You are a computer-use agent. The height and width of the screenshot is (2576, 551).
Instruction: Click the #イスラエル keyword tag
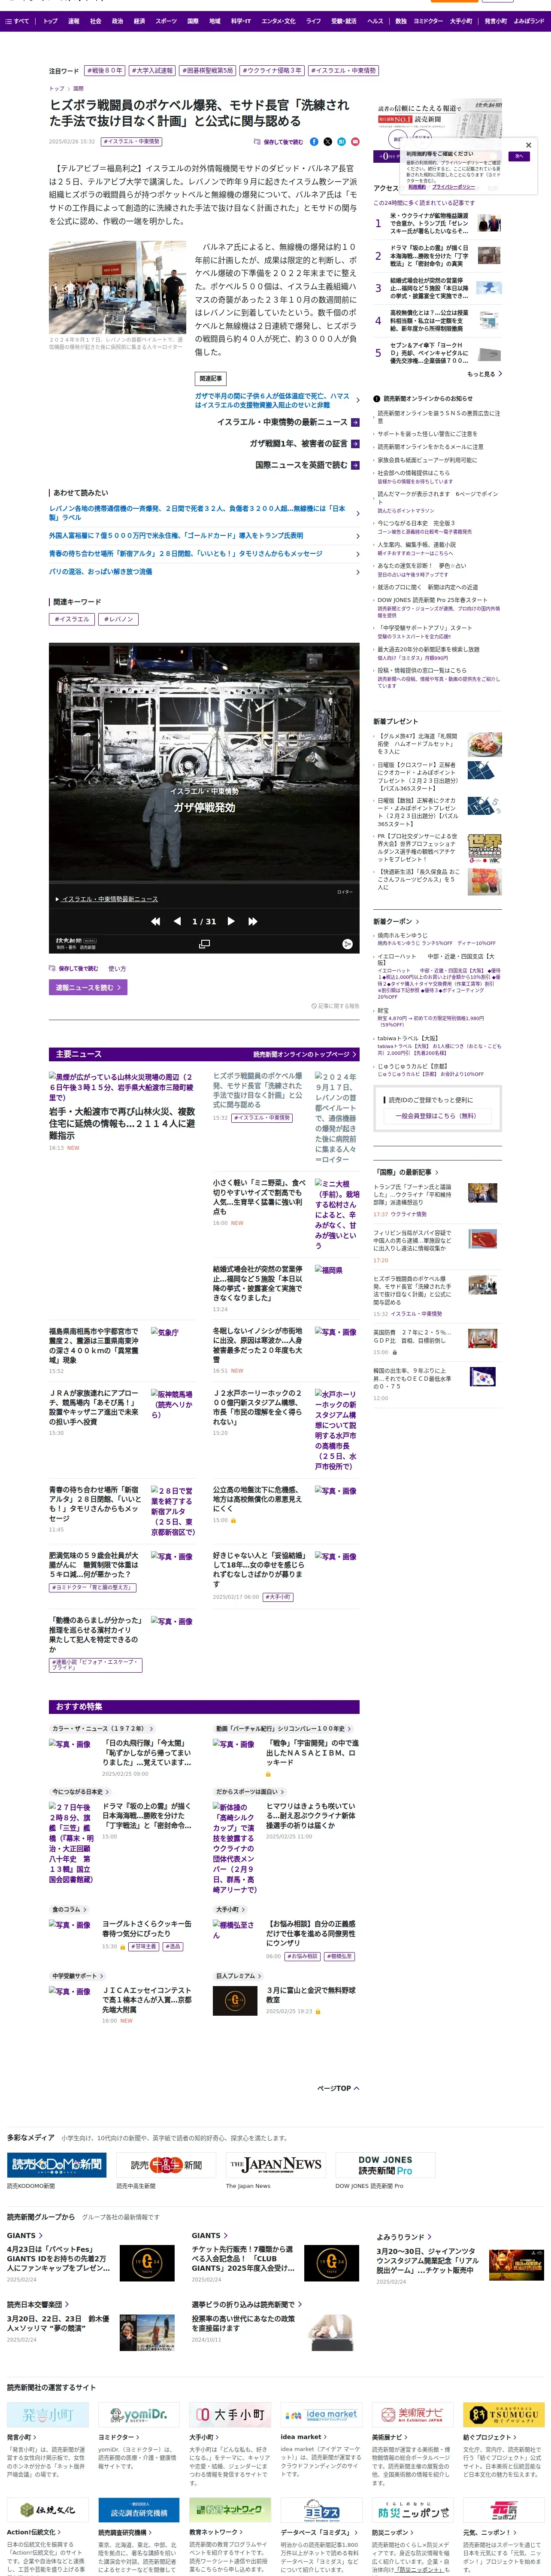(72, 619)
